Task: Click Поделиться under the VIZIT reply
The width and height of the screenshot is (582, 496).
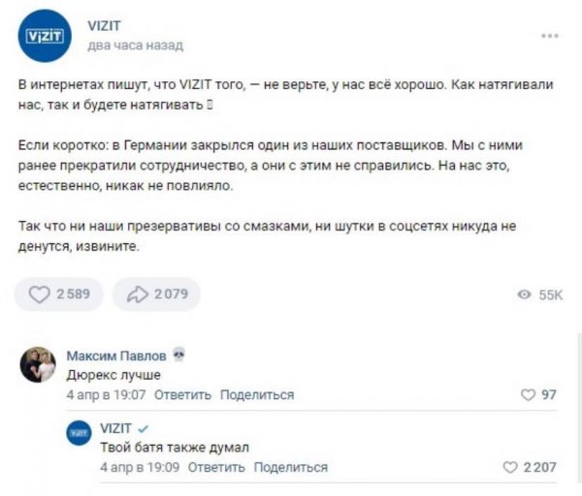Action: click(290, 467)
